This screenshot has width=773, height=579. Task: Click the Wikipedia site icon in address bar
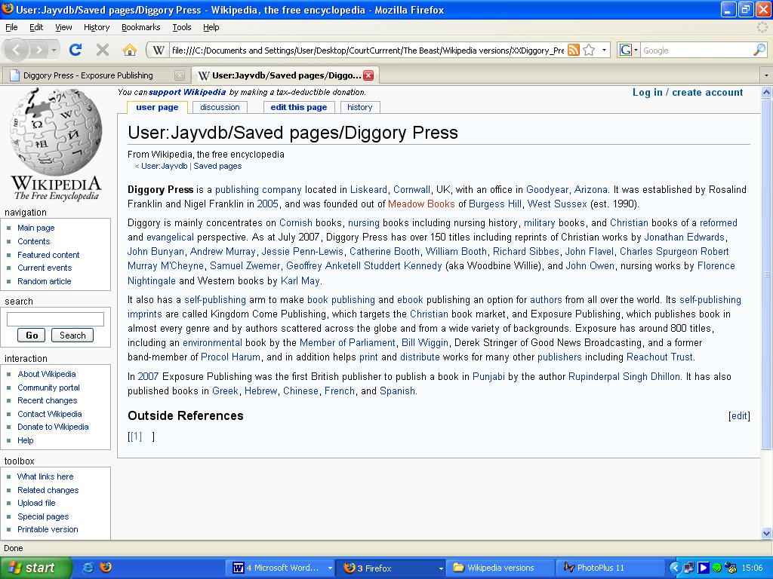[x=159, y=51]
